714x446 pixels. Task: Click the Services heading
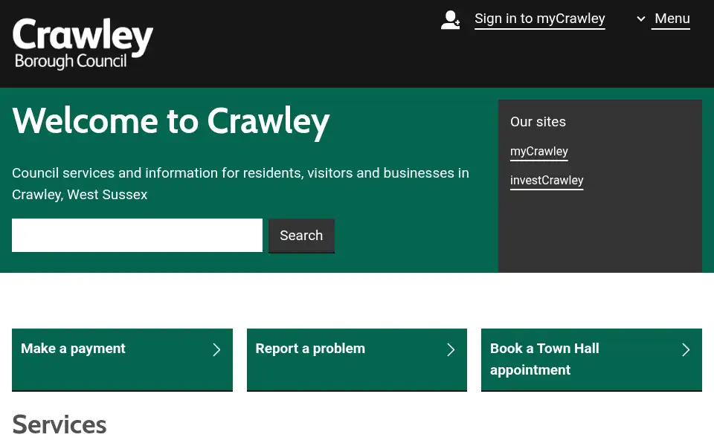[x=59, y=424]
